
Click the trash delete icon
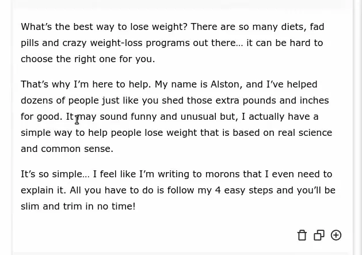pyautogui.click(x=302, y=235)
